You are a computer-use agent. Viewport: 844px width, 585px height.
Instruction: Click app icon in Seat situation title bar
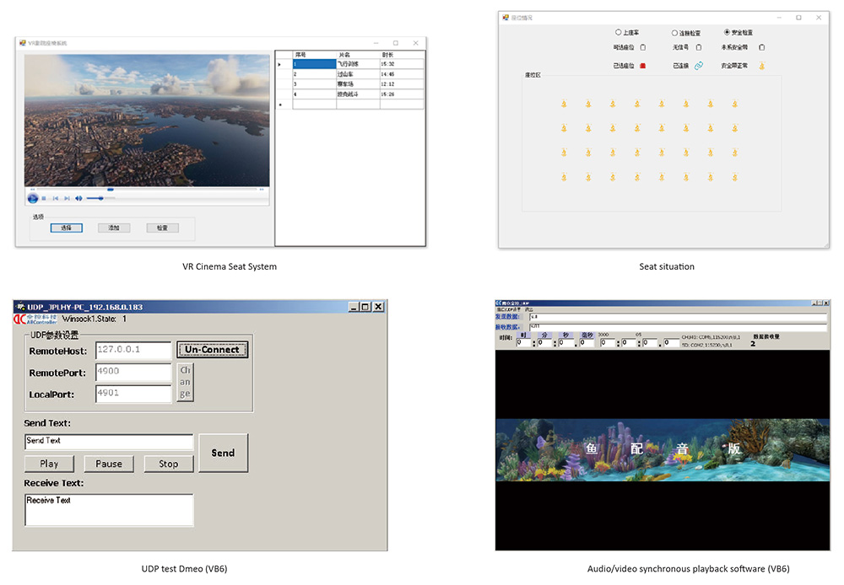(506, 18)
